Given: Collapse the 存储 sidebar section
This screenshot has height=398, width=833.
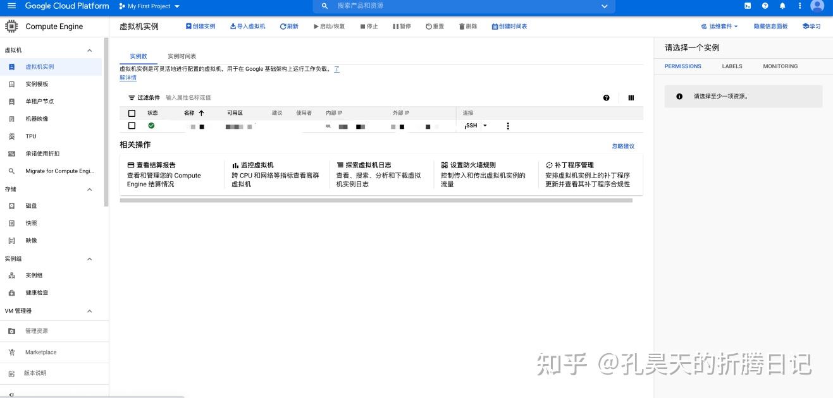Looking at the screenshot, I should tap(89, 189).
